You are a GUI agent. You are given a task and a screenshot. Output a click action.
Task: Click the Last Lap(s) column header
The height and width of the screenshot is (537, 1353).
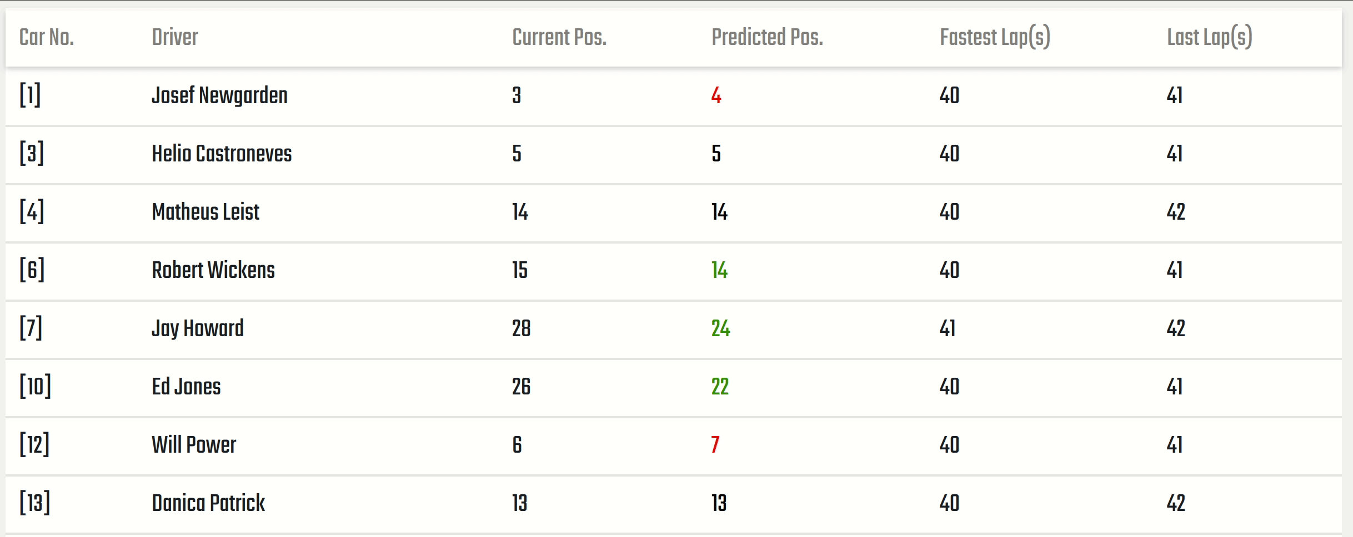tap(1209, 38)
